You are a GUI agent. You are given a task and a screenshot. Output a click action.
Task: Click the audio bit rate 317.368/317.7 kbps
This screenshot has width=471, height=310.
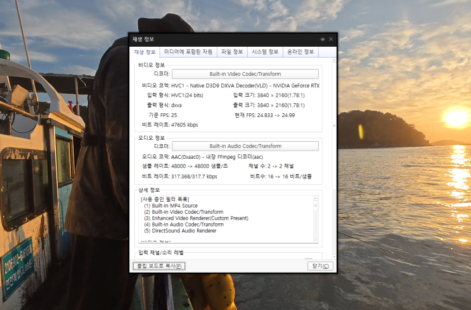pyautogui.click(x=194, y=177)
